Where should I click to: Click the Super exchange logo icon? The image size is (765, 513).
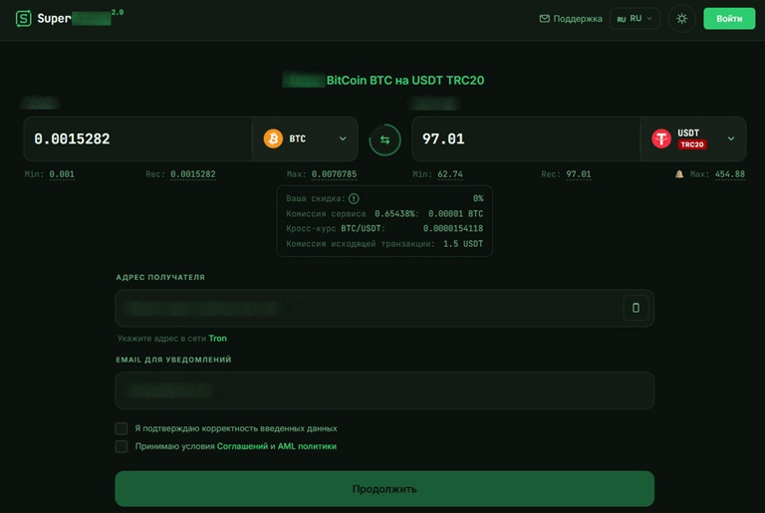point(24,19)
